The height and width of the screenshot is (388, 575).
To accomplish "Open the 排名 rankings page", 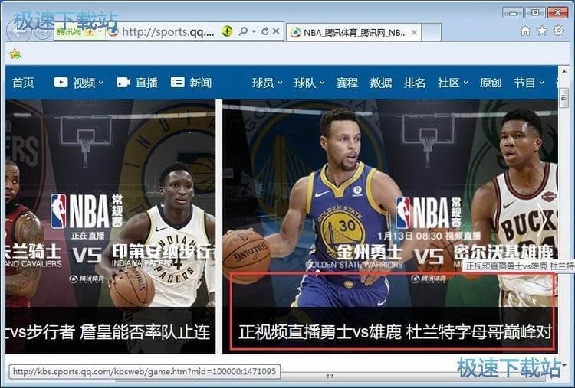I will [x=414, y=83].
